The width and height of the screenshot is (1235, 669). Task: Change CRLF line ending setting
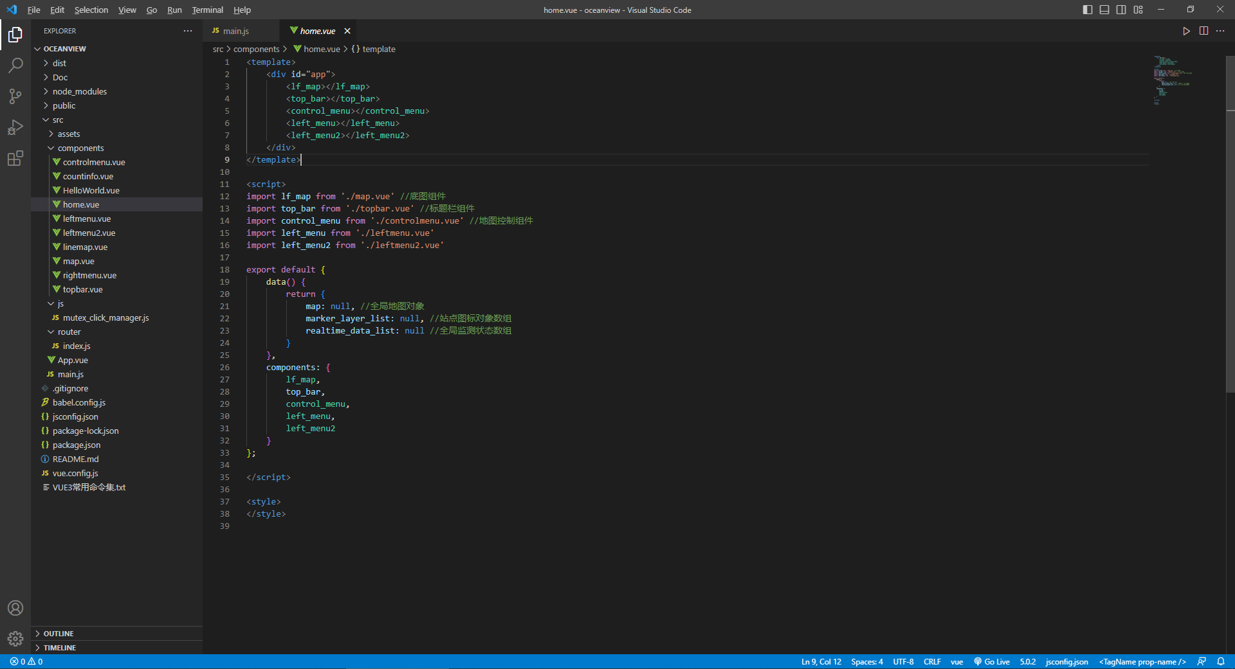point(932,661)
